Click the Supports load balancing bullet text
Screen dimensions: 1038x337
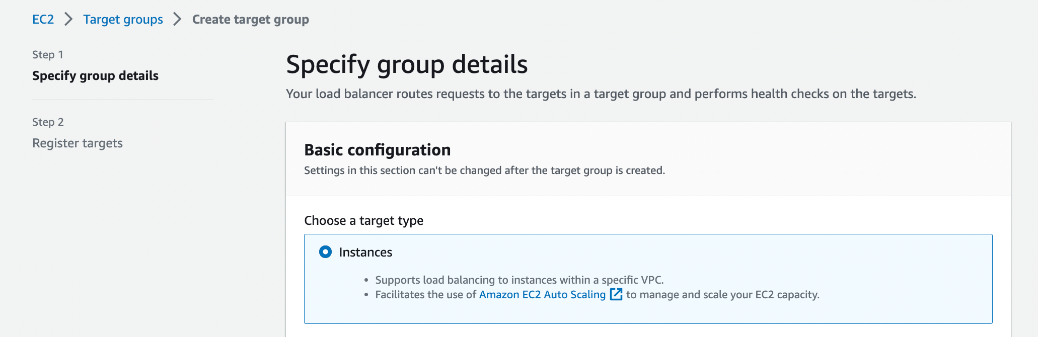point(519,280)
